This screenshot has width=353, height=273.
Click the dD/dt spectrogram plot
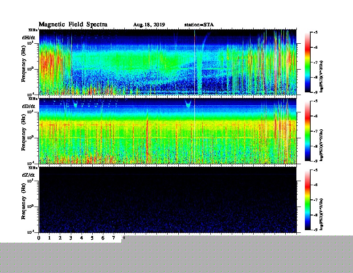click(168, 131)
